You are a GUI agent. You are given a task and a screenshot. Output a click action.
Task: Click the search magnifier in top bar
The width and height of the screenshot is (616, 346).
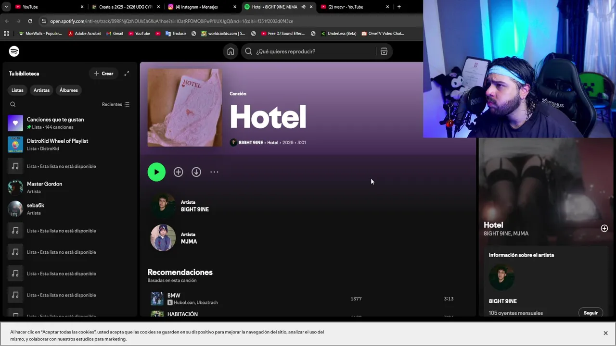pyautogui.click(x=248, y=51)
